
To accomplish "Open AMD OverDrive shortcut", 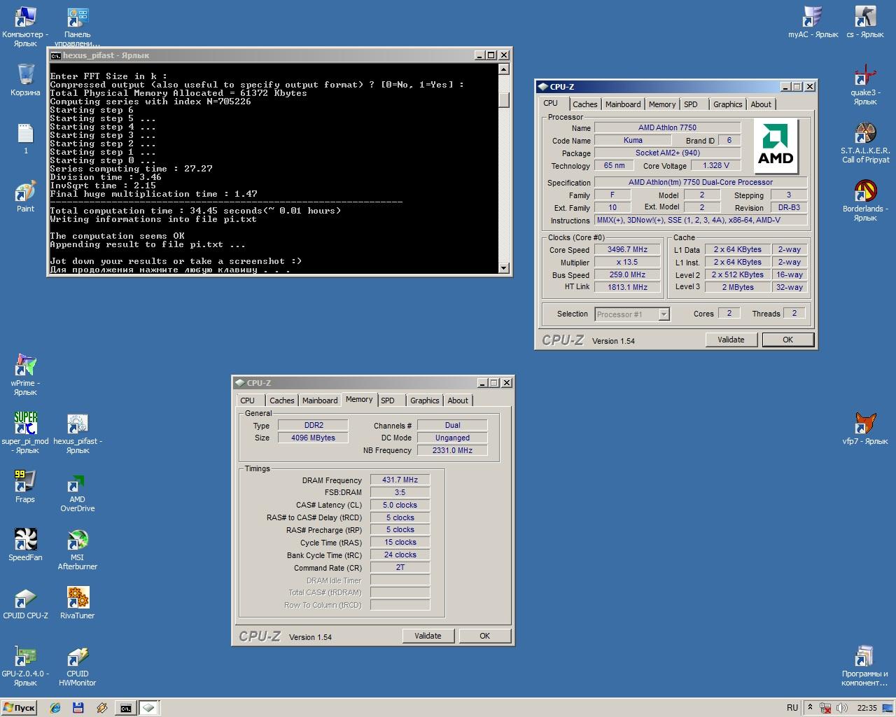I will 78,492.
